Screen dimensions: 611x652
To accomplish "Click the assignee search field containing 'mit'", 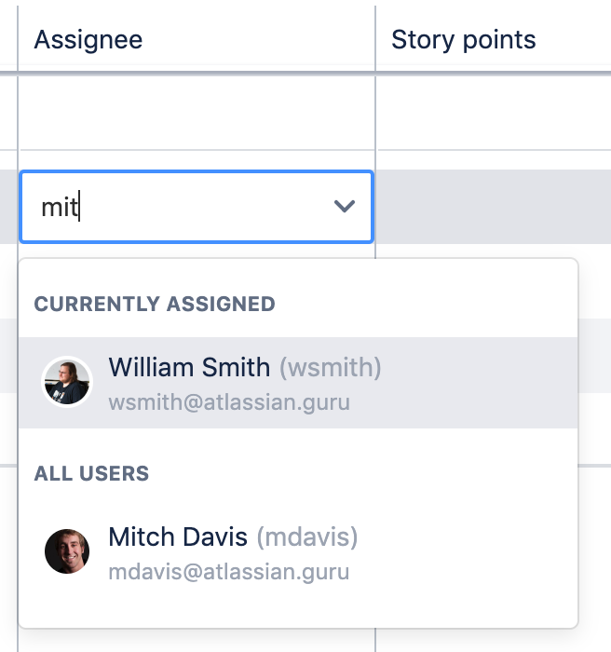I will tap(197, 207).
